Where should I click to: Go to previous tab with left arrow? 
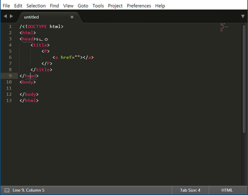pyautogui.click(x=5, y=16)
